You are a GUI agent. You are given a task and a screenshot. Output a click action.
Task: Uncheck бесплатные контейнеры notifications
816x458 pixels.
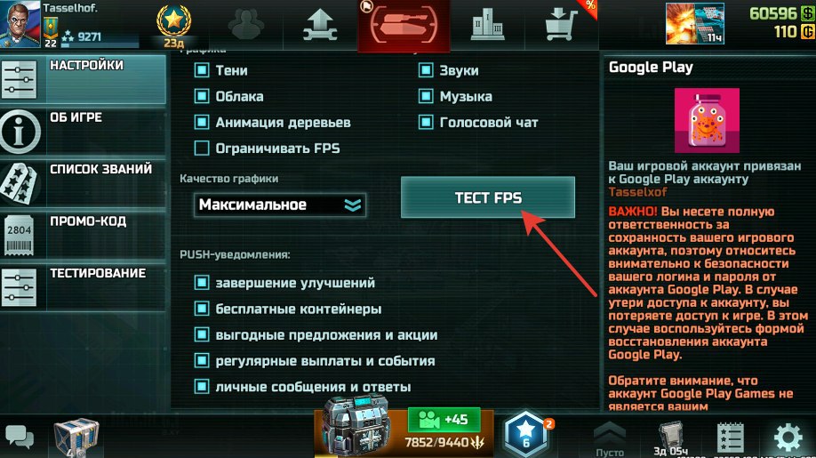click(202, 309)
